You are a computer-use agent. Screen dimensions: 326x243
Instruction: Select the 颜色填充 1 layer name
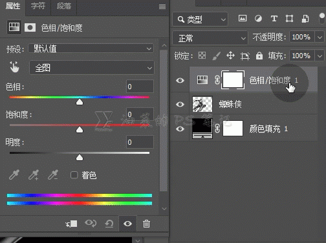[268, 129]
